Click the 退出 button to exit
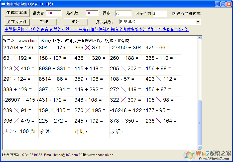Image resolution: width=233 pixels, height=162 pixels. click(75, 22)
